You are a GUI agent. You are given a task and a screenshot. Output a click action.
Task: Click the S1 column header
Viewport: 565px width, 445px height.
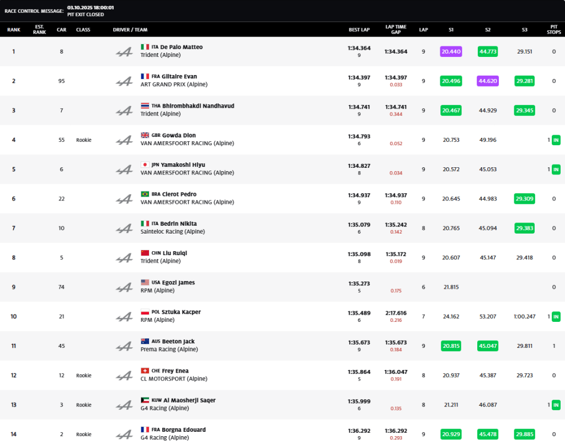coord(451,30)
